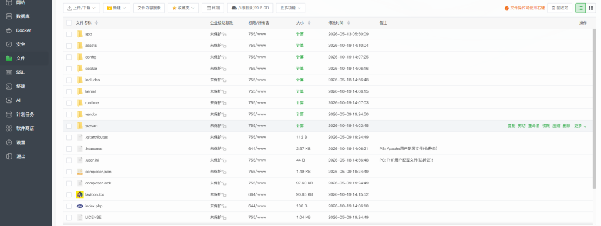Check the box for composer.lock
Screen dimensions: 601x226
click(x=69, y=183)
